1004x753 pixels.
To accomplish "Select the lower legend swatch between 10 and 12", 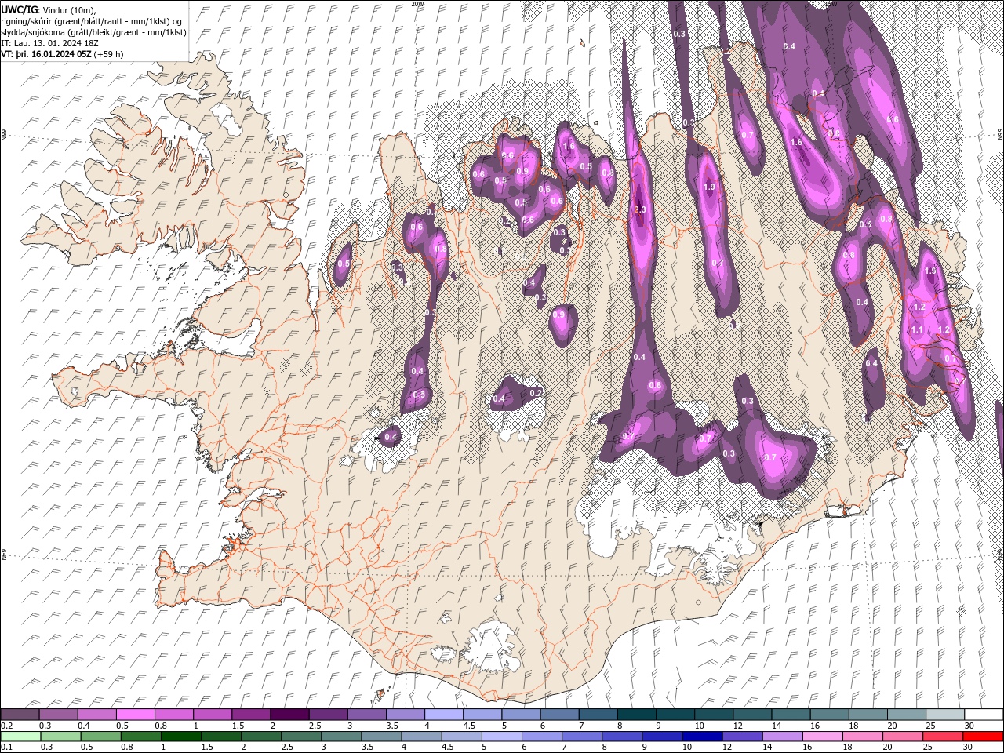I will (x=704, y=737).
